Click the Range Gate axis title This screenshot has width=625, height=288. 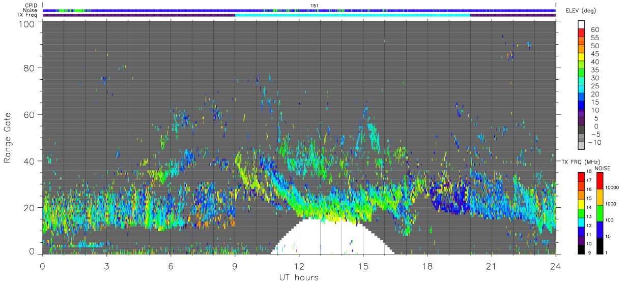coord(8,139)
